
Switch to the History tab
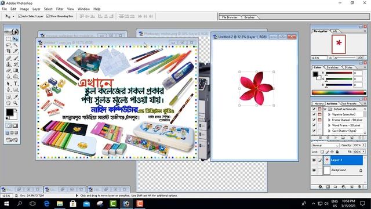(318, 103)
